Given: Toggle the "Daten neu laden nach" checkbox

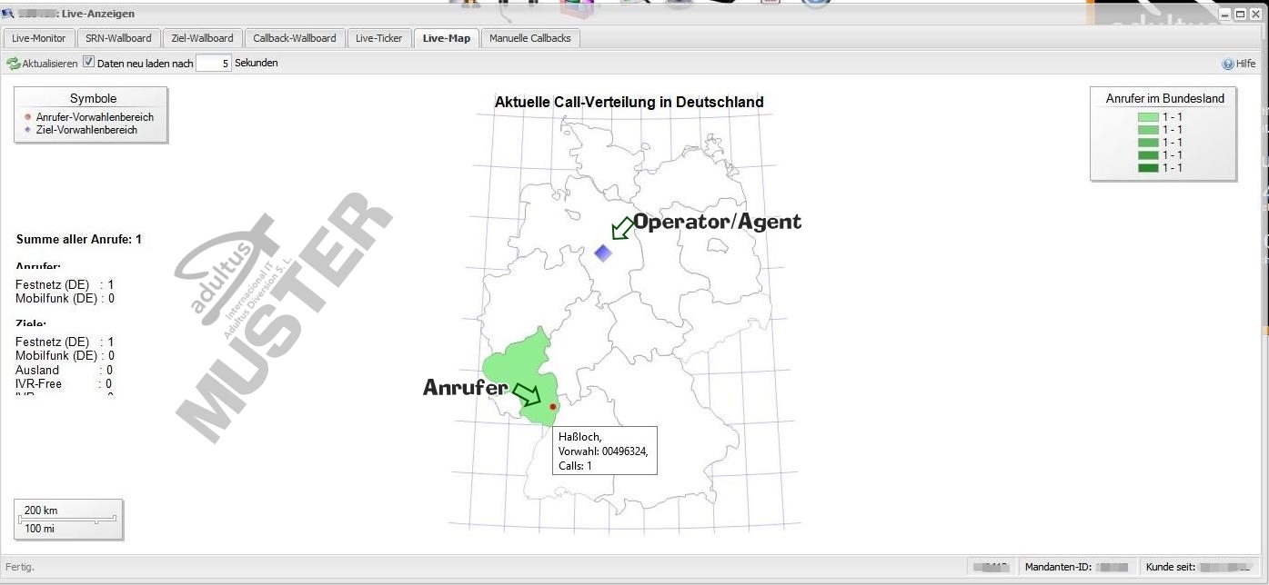Looking at the screenshot, I should click(89, 63).
